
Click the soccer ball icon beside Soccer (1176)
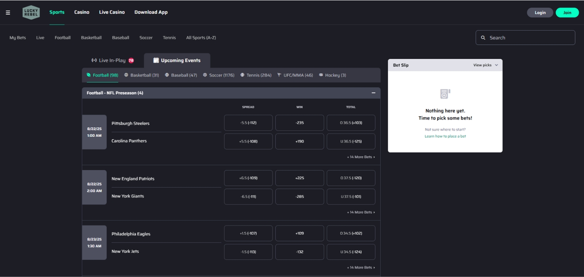205,75
